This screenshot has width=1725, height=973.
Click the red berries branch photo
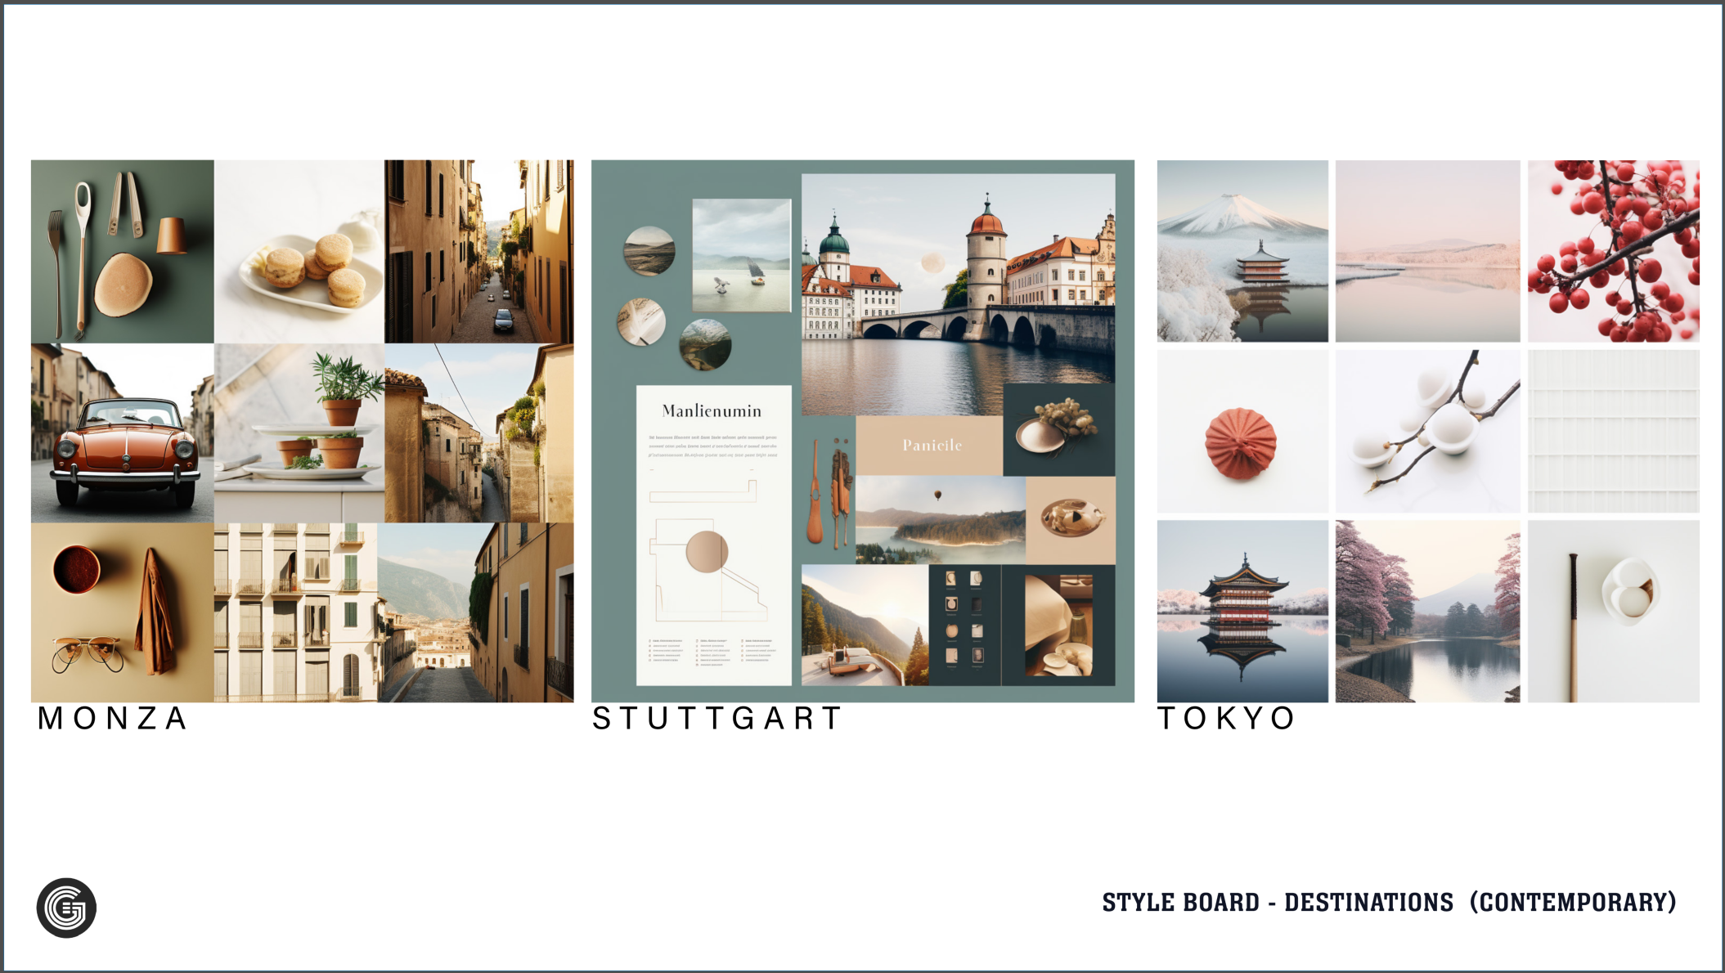1613,251
